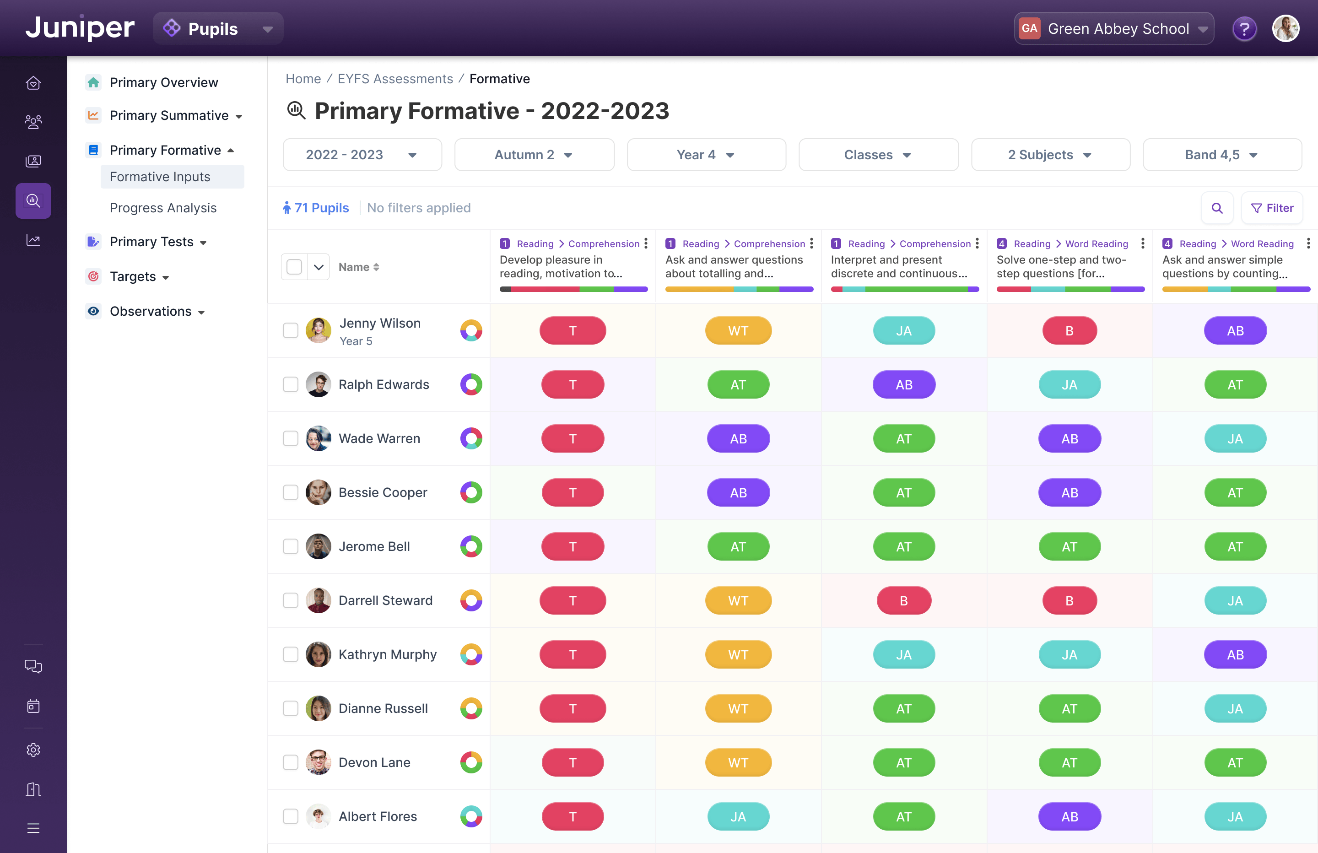Click the home icon in left sidebar
This screenshot has height=853, width=1318.
tap(33, 83)
